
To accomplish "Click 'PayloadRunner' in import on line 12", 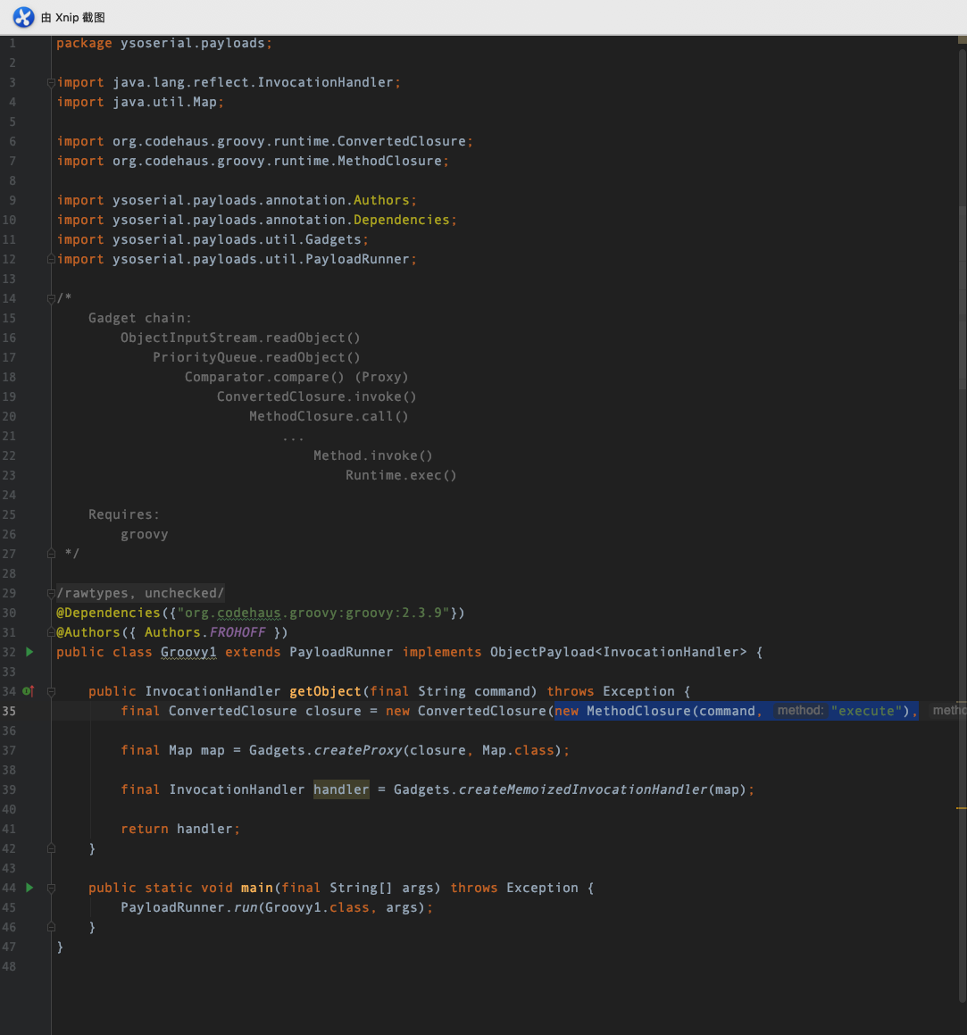I will coord(357,259).
